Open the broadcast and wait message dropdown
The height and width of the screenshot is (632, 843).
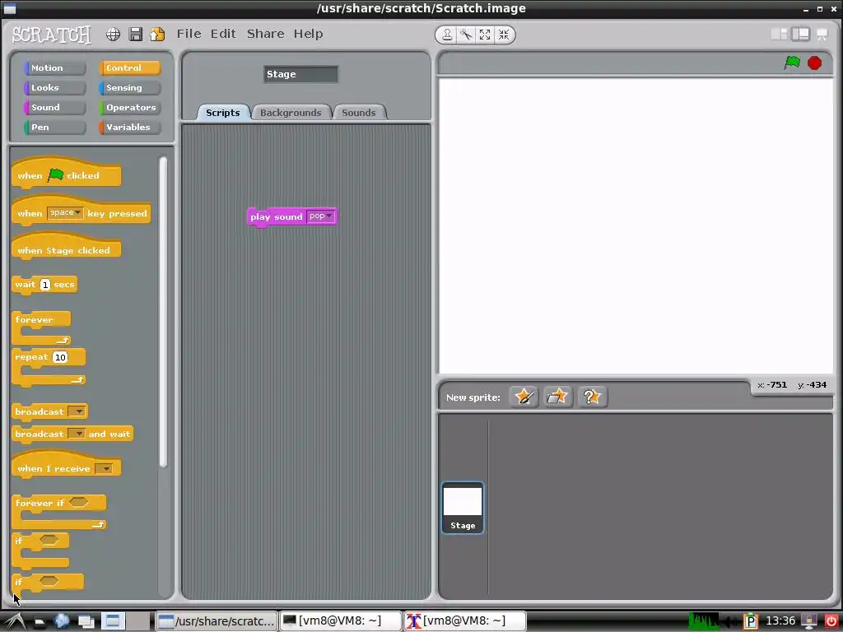77,434
